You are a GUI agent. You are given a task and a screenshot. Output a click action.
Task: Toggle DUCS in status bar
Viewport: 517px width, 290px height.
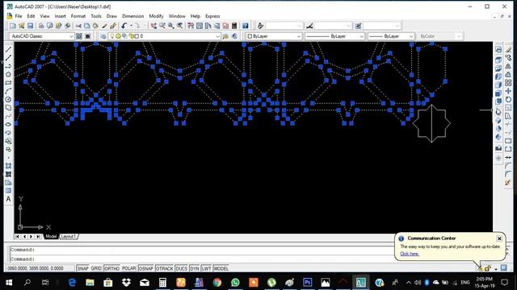click(181, 268)
